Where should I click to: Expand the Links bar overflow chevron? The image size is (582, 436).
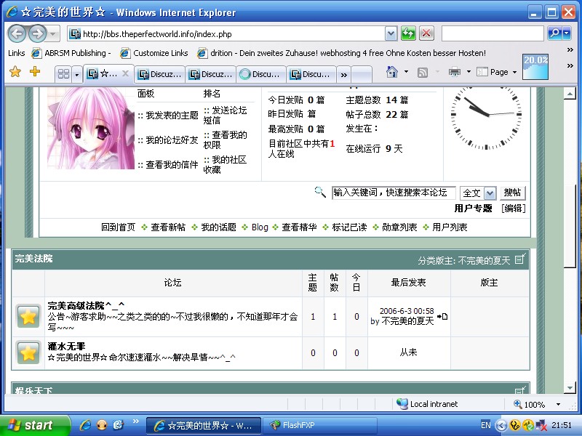(x=570, y=49)
